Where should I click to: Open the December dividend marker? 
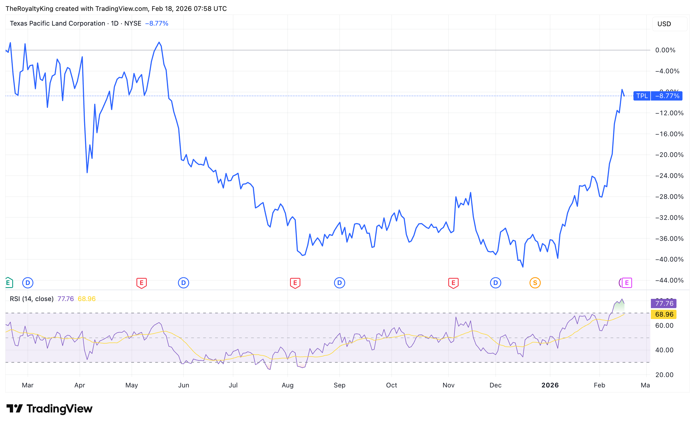coord(495,283)
